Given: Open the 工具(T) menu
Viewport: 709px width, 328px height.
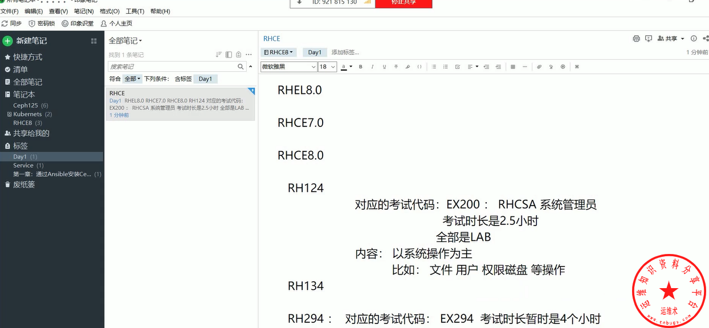Looking at the screenshot, I should [135, 11].
